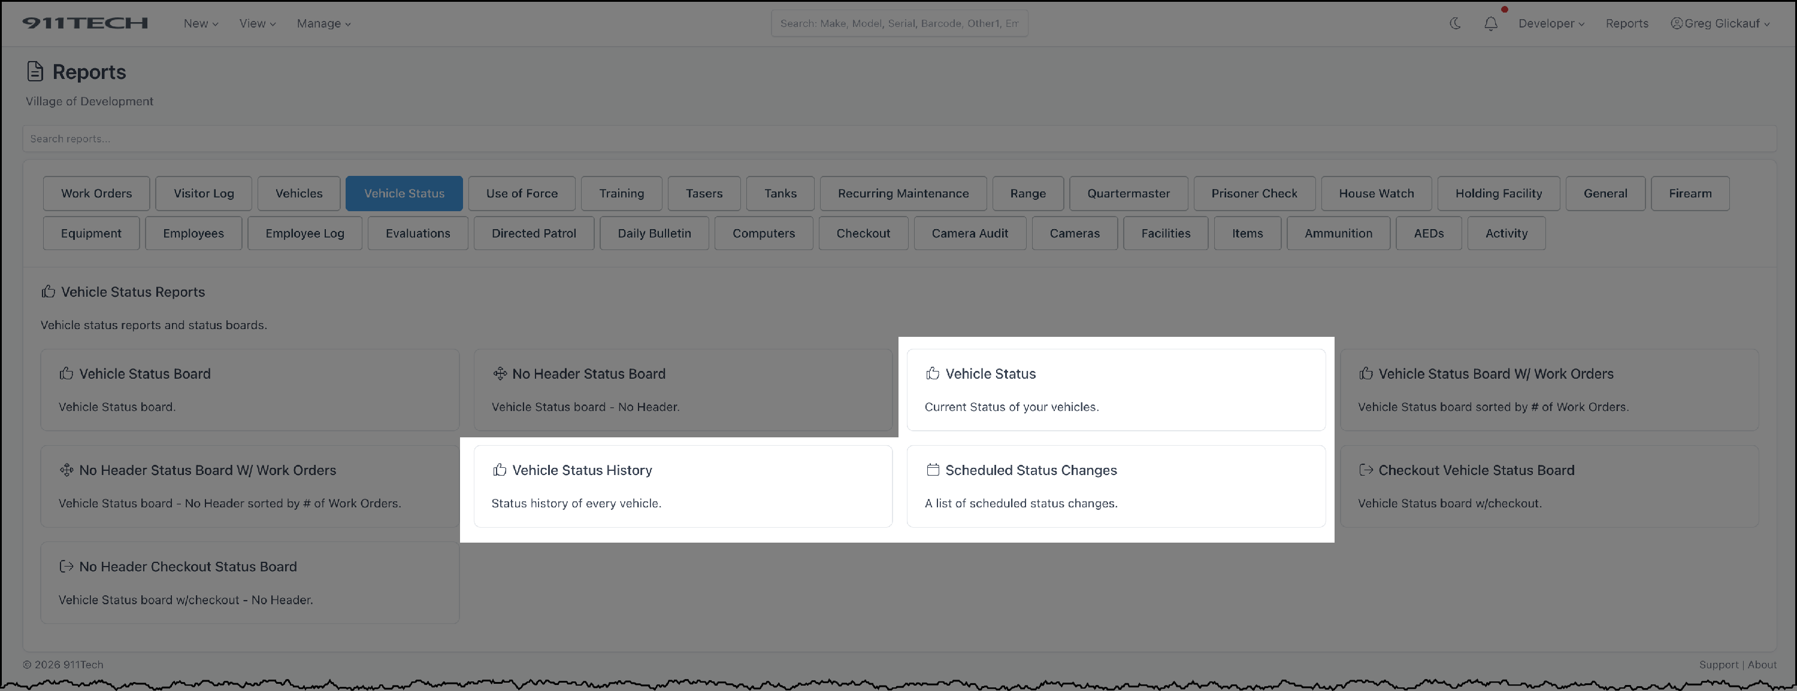Click exit icon on Checkout Vehicle Status Board
Viewport: 1797px width, 691px height.
1366,470
